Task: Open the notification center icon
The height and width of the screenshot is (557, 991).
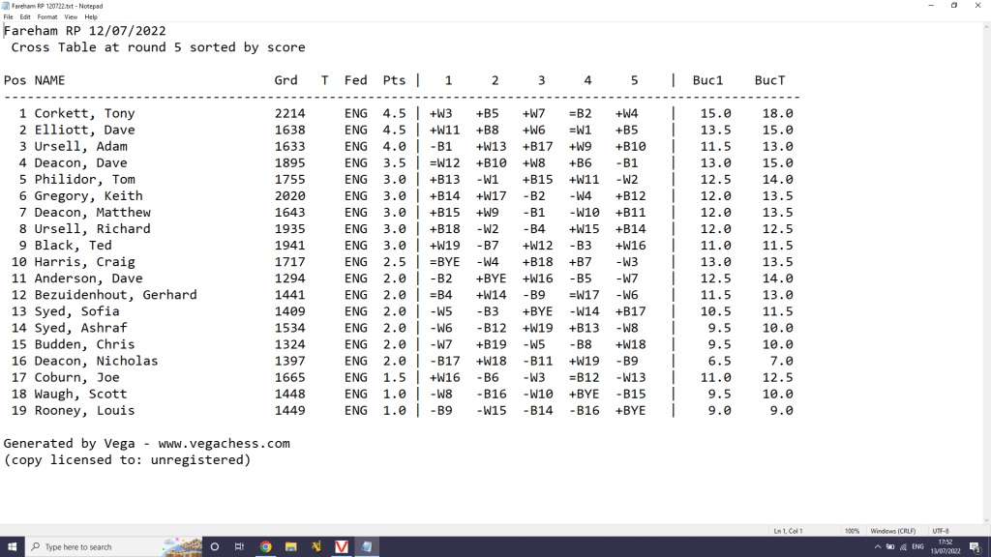Action: [975, 546]
